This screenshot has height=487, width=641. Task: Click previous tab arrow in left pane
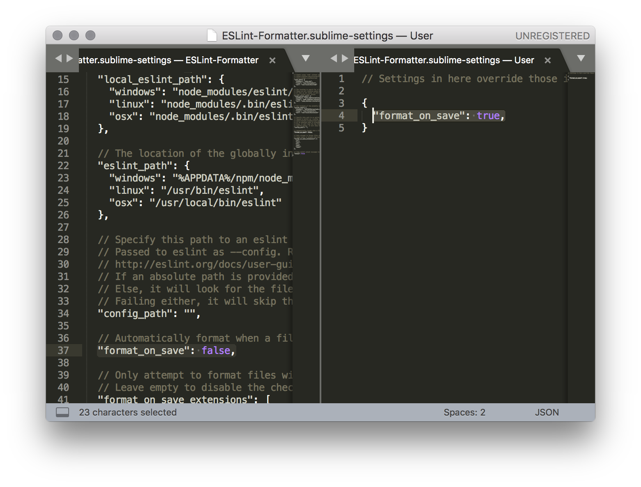click(58, 59)
